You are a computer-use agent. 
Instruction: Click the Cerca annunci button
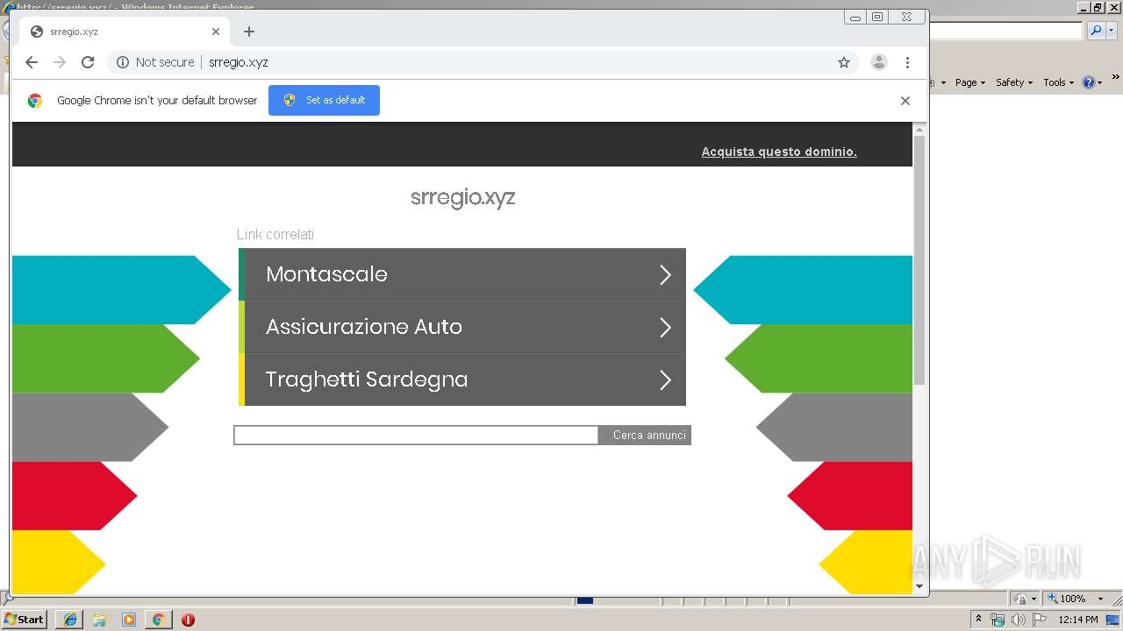pos(645,436)
